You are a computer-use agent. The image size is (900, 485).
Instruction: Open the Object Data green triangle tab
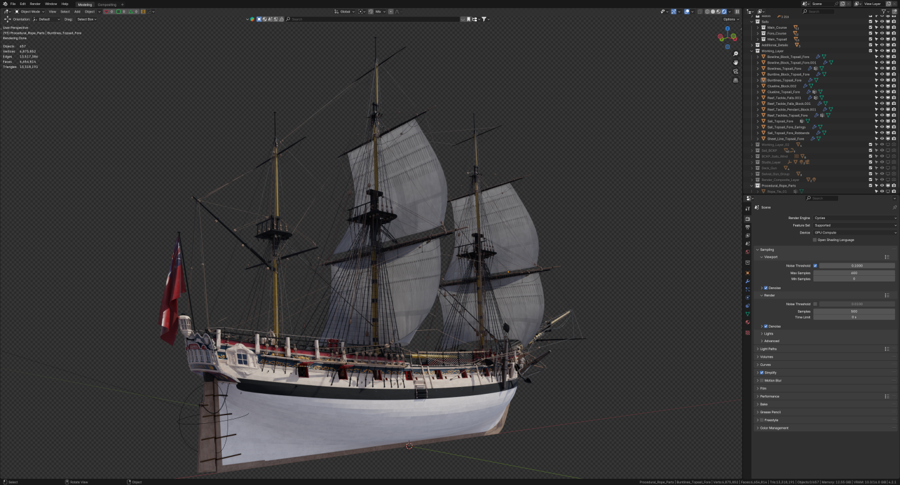(x=747, y=314)
